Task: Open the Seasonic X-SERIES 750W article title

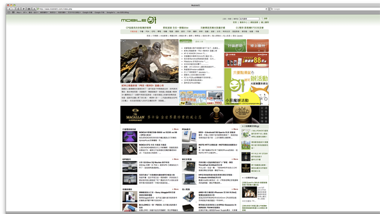Action: click(218, 206)
